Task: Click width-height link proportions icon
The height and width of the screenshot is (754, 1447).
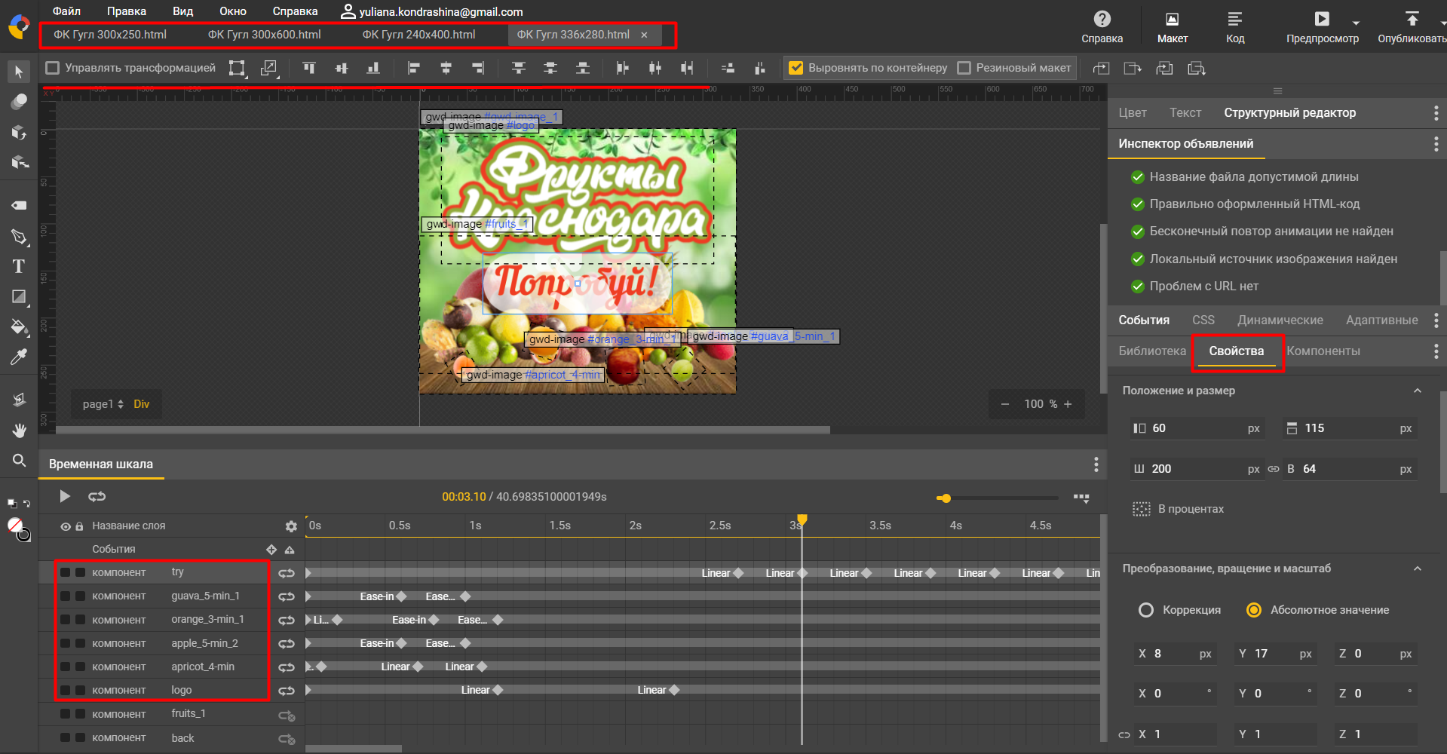Action: pyautogui.click(x=1274, y=469)
